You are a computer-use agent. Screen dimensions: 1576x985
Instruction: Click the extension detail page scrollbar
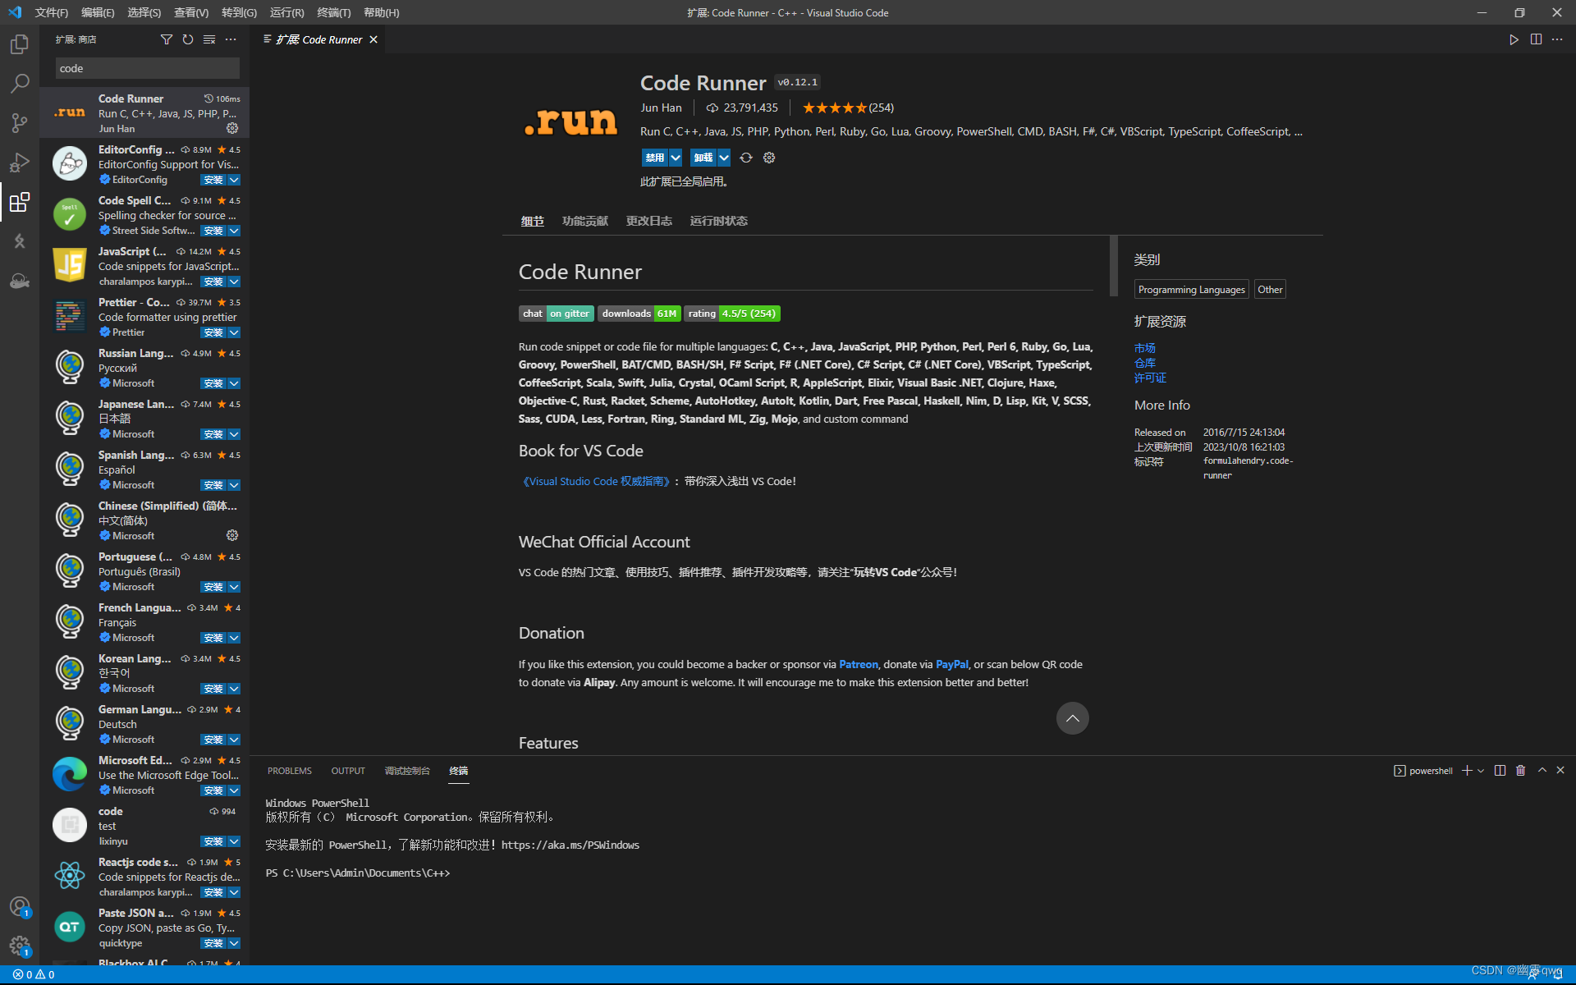coord(1114,265)
